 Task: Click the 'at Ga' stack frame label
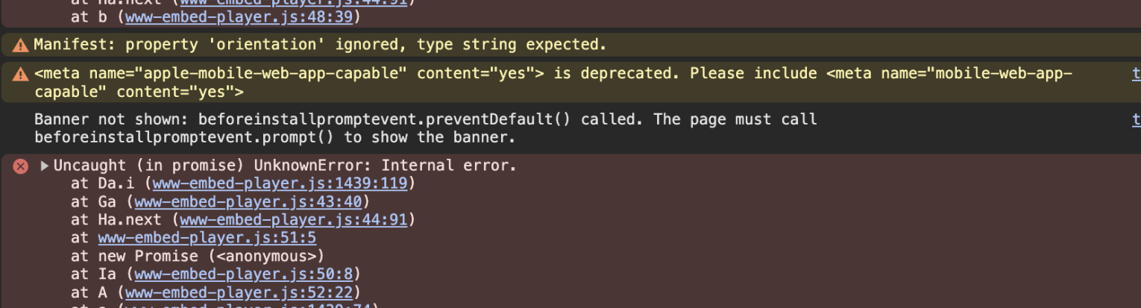tap(98, 201)
